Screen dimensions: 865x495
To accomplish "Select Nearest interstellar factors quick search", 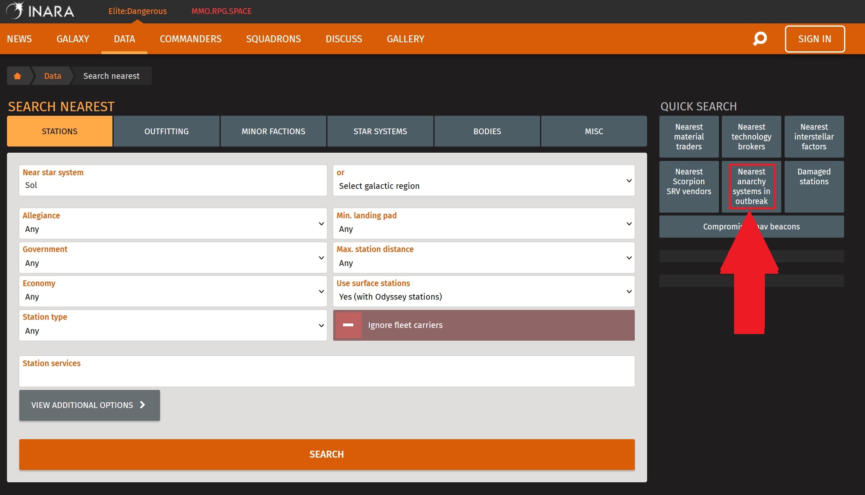I will [x=814, y=137].
